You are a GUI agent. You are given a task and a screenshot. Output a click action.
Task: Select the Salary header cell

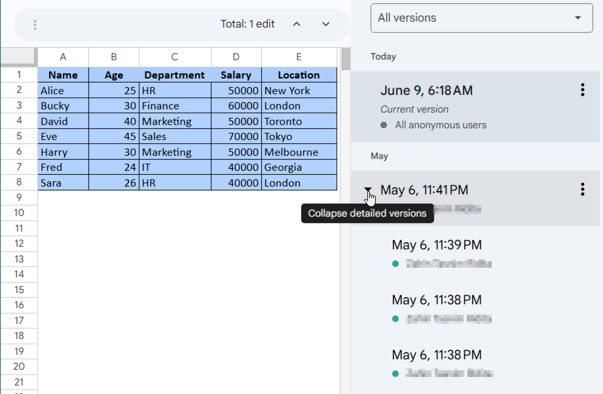click(236, 75)
